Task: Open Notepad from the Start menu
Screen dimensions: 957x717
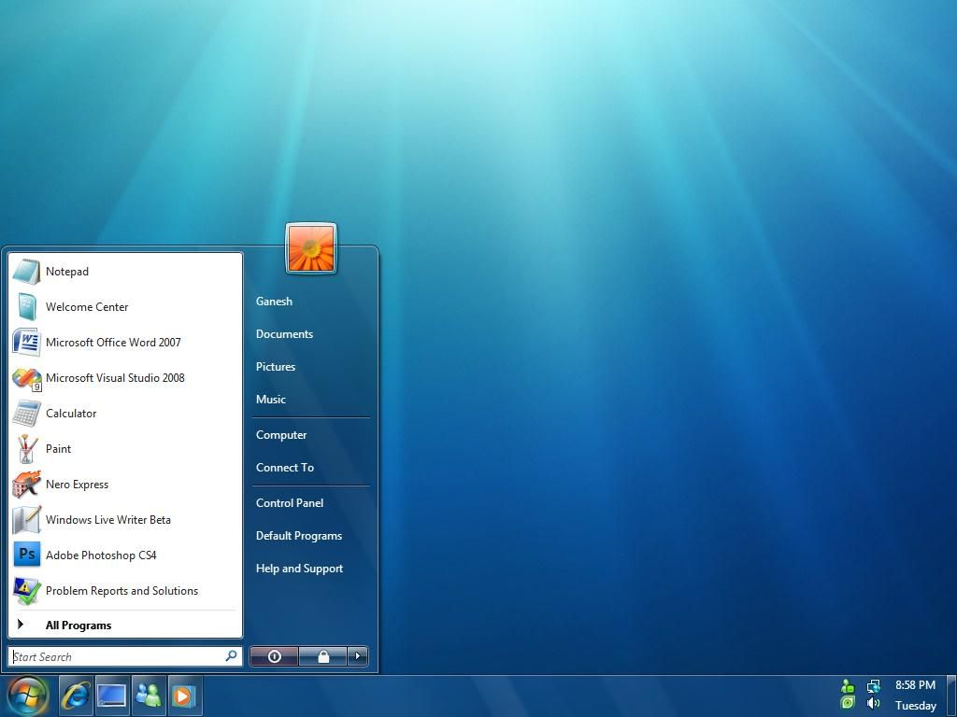Action: pyautogui.click(x=67, y=272)
